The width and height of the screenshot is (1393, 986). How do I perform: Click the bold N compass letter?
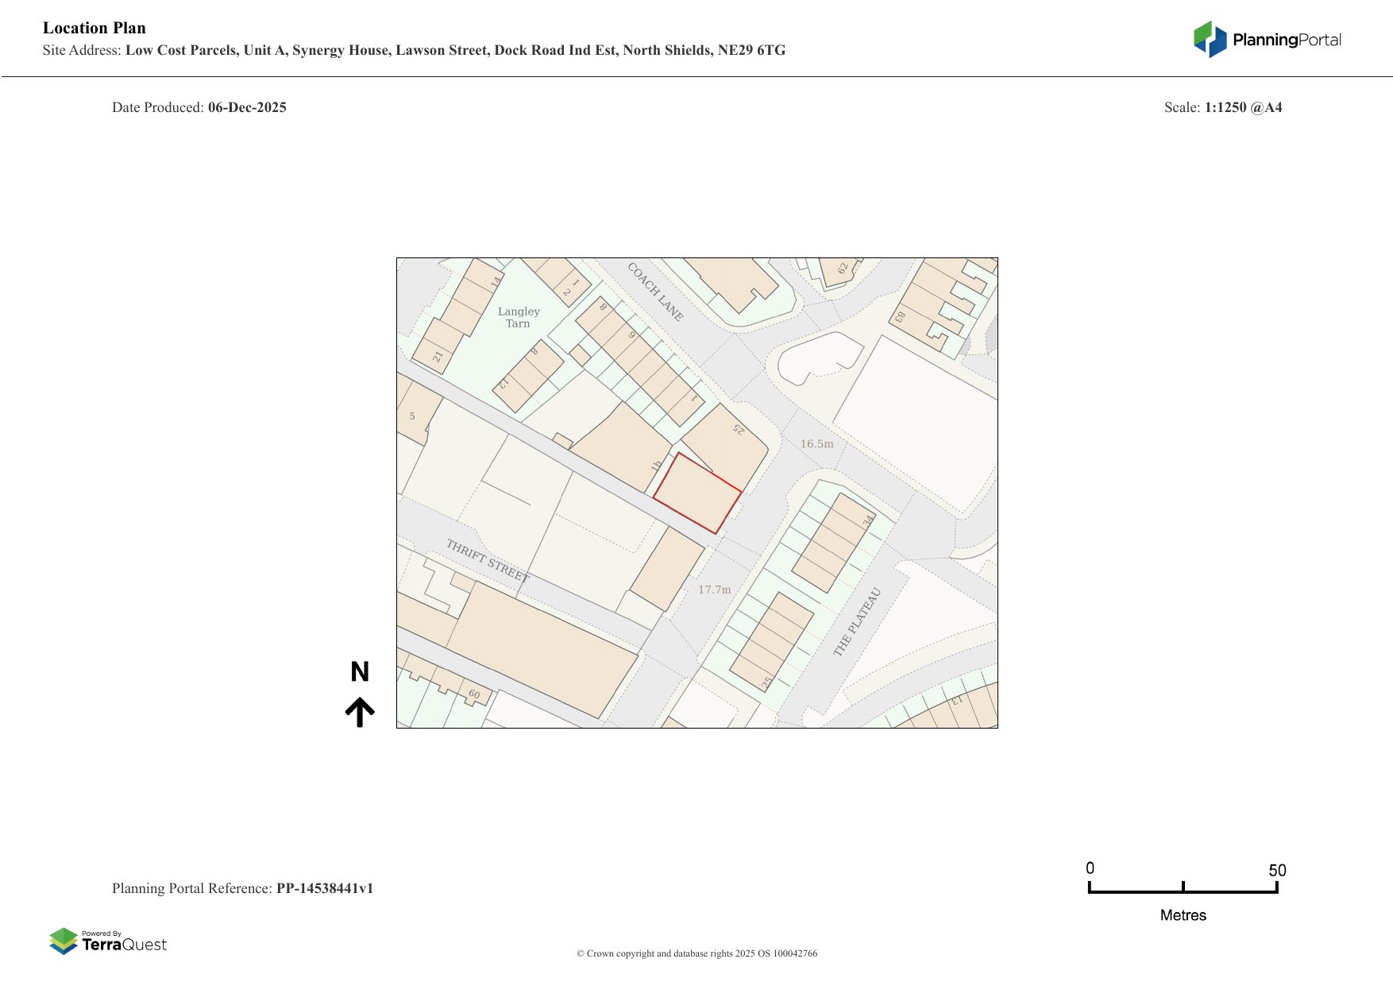360,672
